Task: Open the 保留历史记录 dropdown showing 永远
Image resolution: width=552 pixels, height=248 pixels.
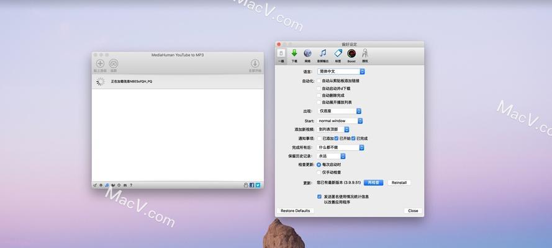Action: (x=331, y=156)
